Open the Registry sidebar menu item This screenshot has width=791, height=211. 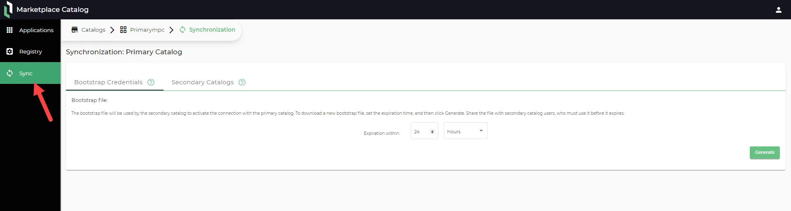(x=30, y=51)
